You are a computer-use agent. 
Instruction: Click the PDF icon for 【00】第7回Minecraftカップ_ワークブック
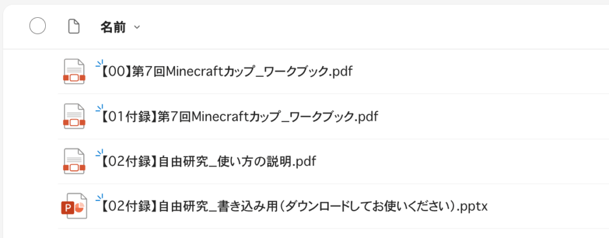click(74, 71)
